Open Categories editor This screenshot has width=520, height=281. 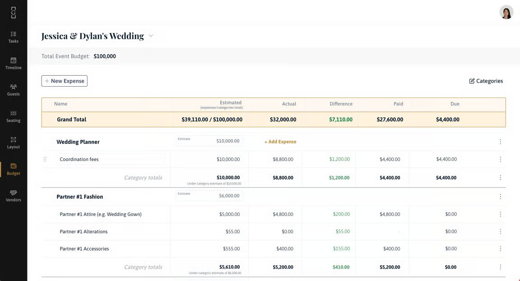[486, 81]
